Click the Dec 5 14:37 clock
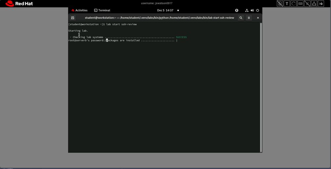331x169 pixels. tap(165, 10)
